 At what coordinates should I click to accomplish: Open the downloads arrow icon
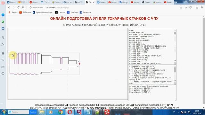(197, 8)
